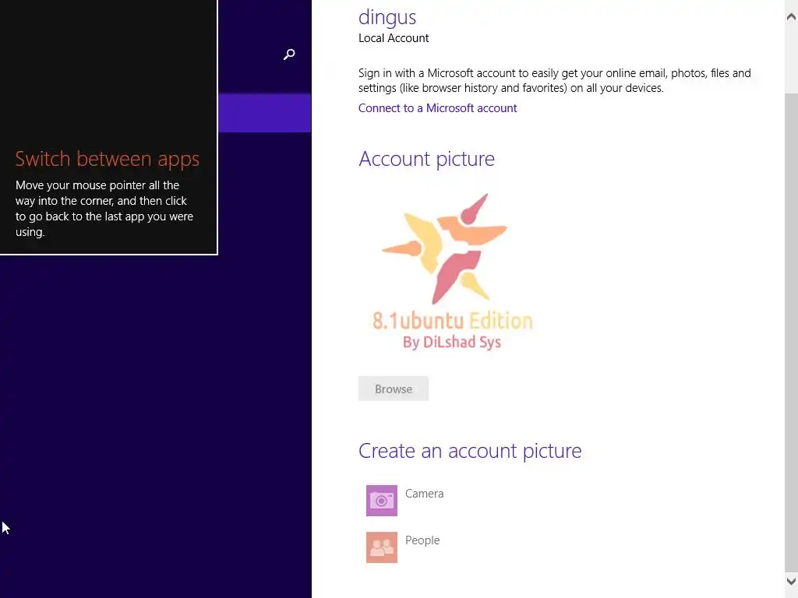
Task: Click the Browse button
Action: pos(394,389)
